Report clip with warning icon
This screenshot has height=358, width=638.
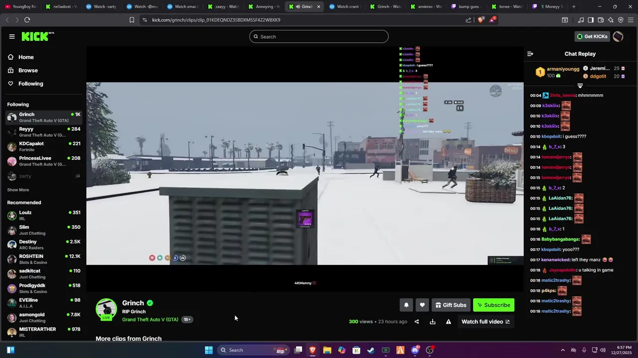tap(449, 322)
